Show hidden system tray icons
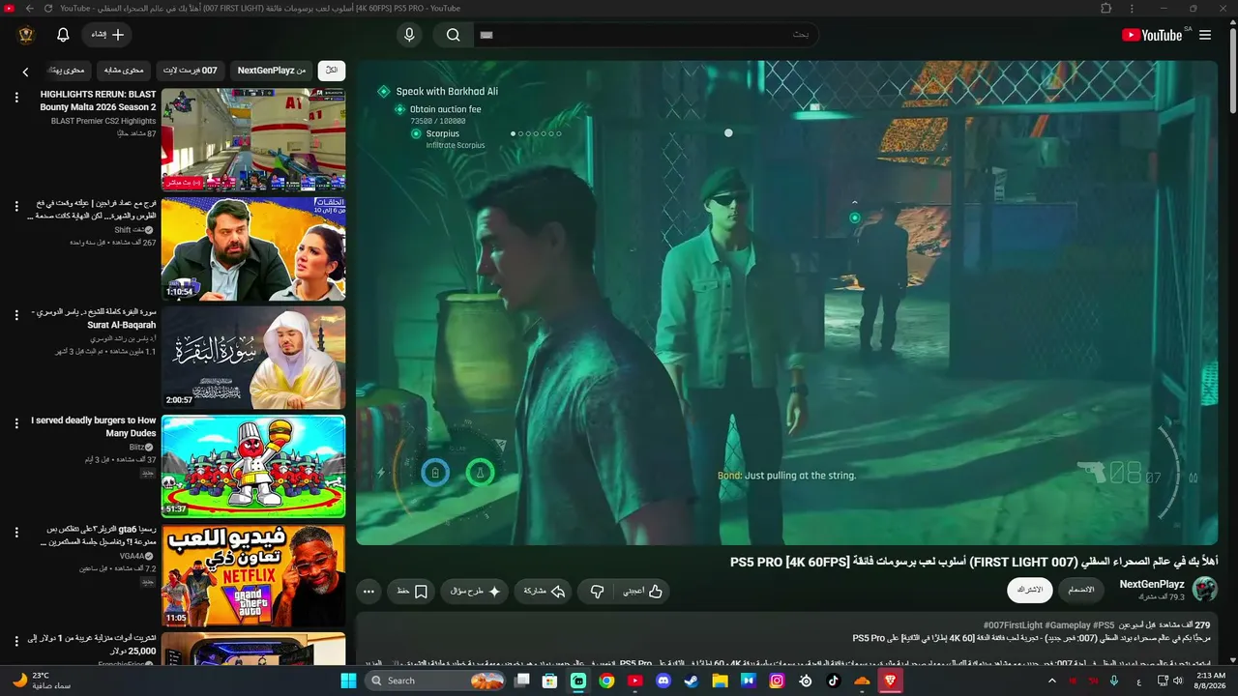1238x696 pixels. pos(1052,681)
